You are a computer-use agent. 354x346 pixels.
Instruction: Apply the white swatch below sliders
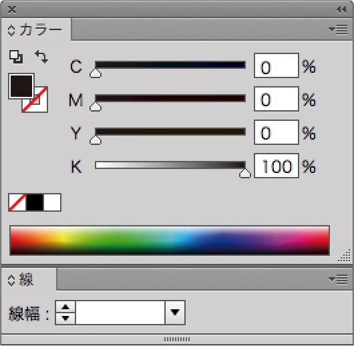point(52,202)
